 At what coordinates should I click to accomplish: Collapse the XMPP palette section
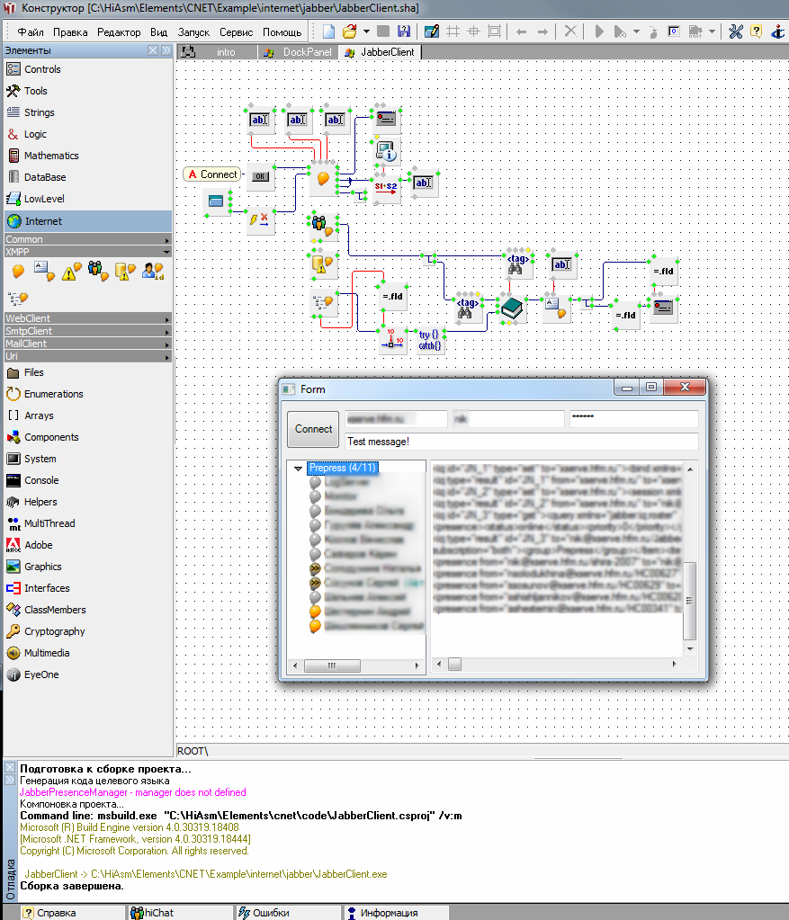(x=167, y=253)
